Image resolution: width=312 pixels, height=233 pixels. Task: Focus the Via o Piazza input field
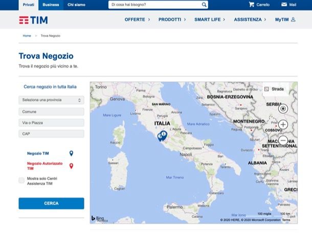click(51, 123)
